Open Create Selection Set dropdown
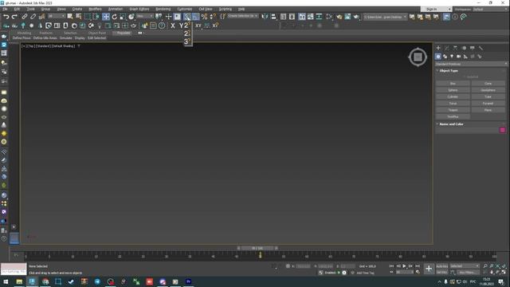 [242, 16]
